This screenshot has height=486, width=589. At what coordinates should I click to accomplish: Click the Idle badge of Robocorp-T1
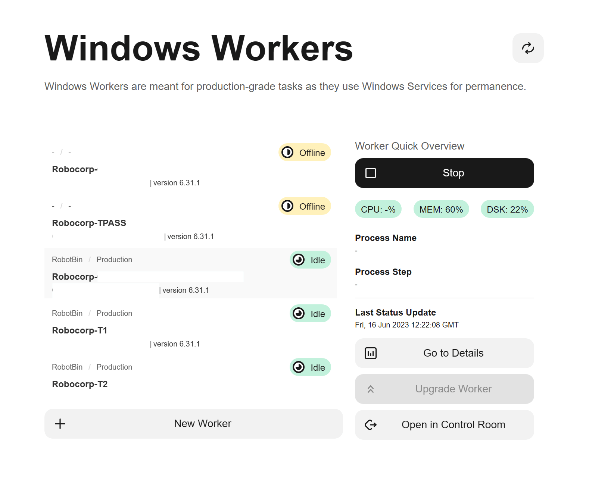pyautogui.click(x=310, y=314)
